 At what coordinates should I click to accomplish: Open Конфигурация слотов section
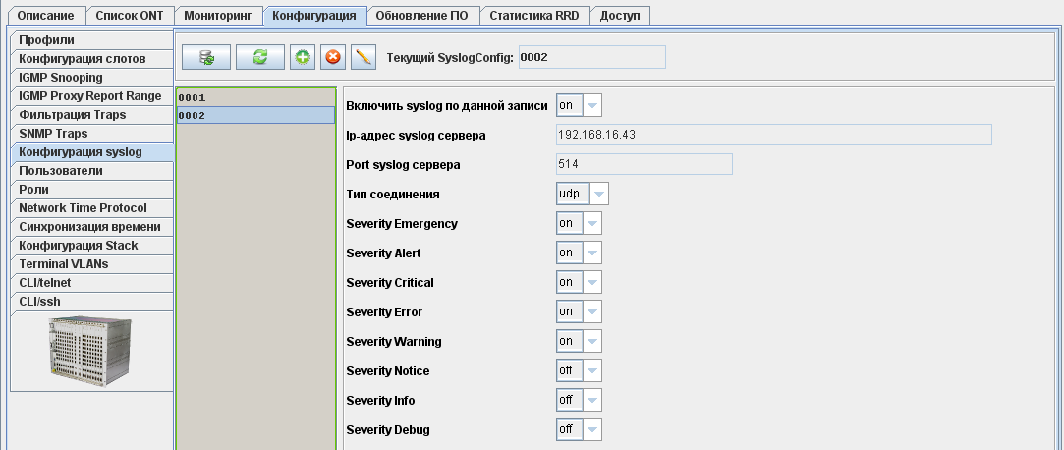pyautogui.click(x=92, y=59)
